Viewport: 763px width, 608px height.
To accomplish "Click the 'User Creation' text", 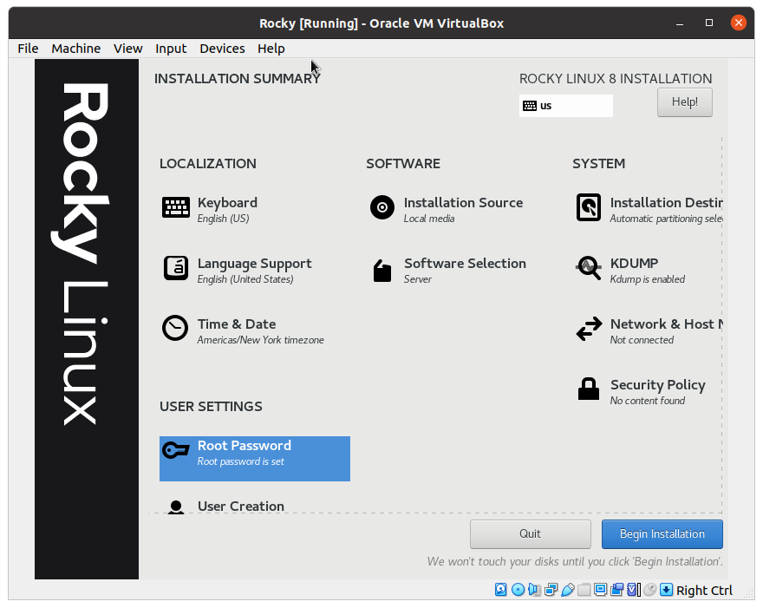I will [241, 507].
